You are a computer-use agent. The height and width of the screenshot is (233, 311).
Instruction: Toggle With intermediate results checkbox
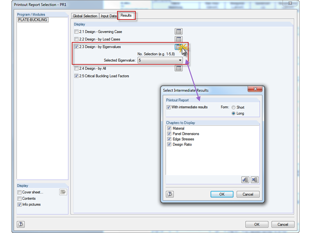pos(169,107)
